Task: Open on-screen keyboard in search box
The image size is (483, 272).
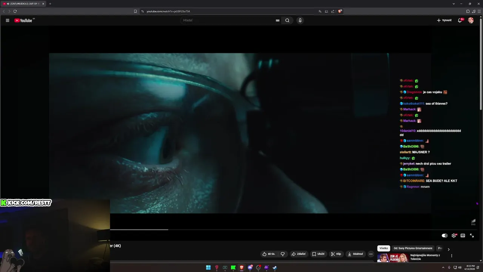Action: [x=278, y=20]
